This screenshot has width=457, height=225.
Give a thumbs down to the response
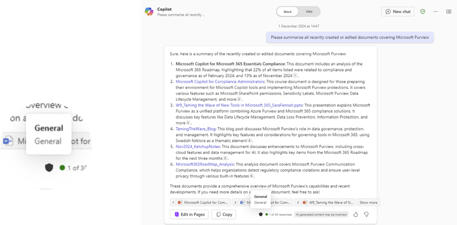tap(366, 214)
